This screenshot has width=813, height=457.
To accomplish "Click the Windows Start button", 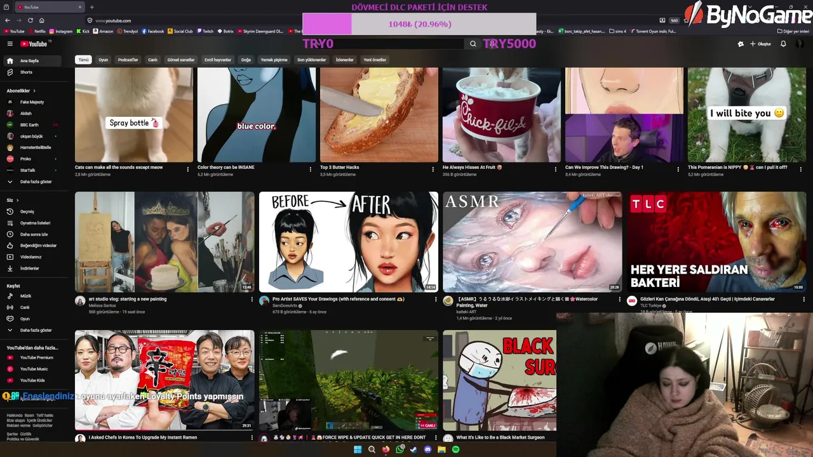I will point(358,449).
